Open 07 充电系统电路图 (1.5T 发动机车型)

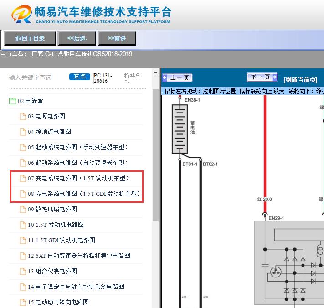(x=78, y=178)
